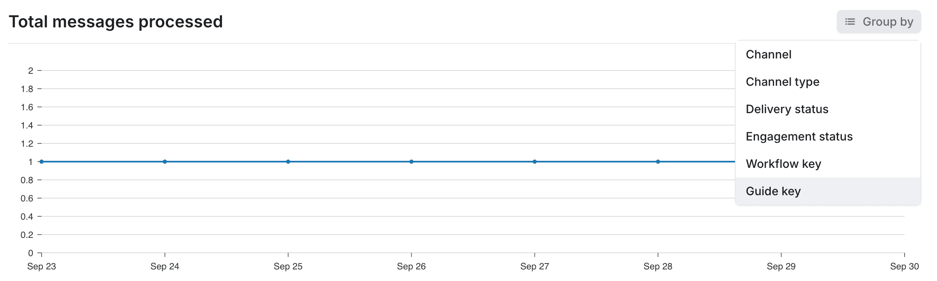Click the Sep 28 data point
This screenshot has height=281, width=937.
coord(657,162)
